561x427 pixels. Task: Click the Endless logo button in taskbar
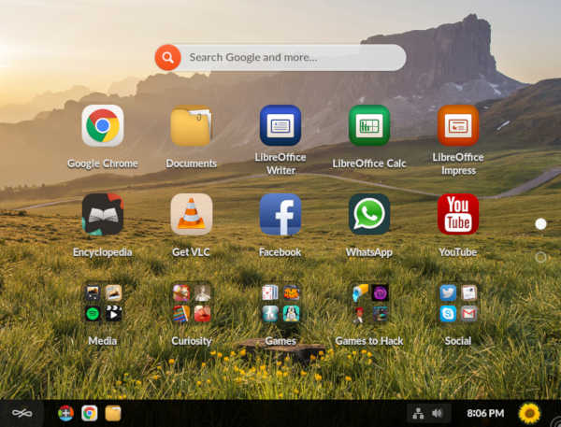pos(22,413)
